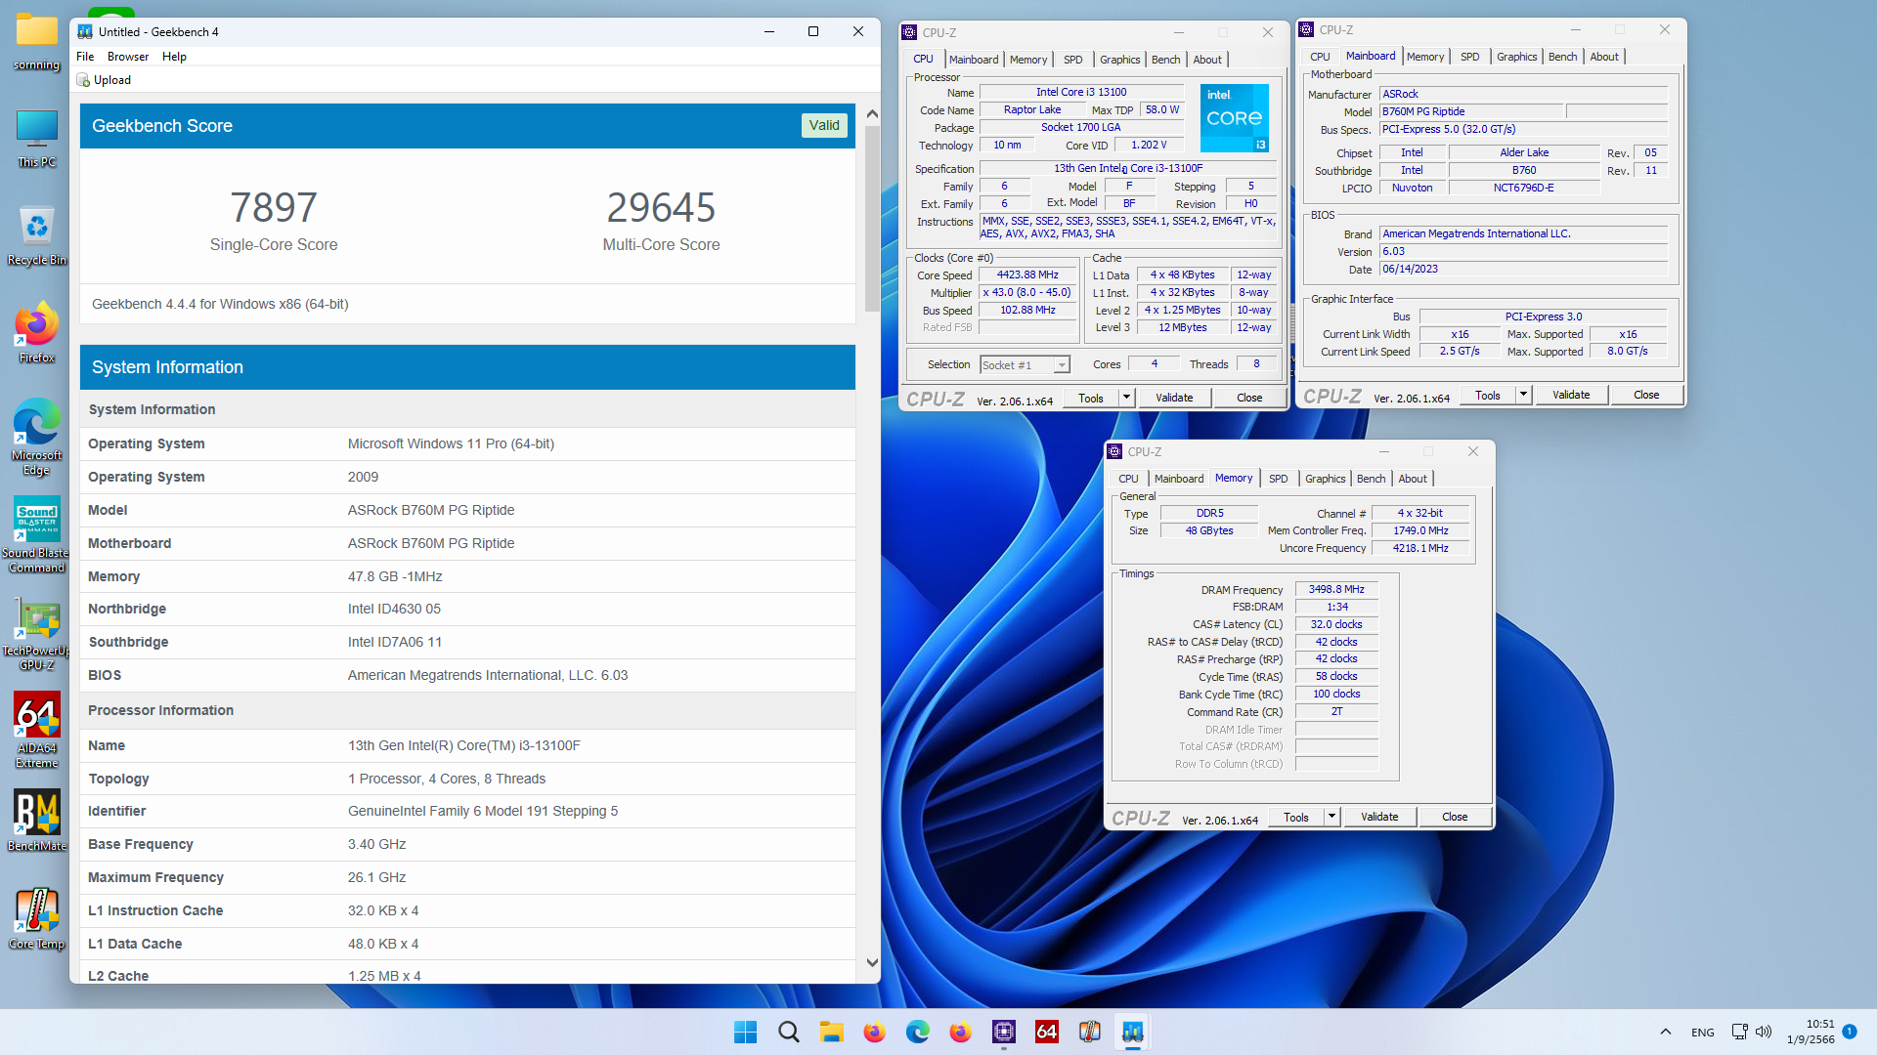
Task: Open Geekbench File menu
Action: coord(85,57)
